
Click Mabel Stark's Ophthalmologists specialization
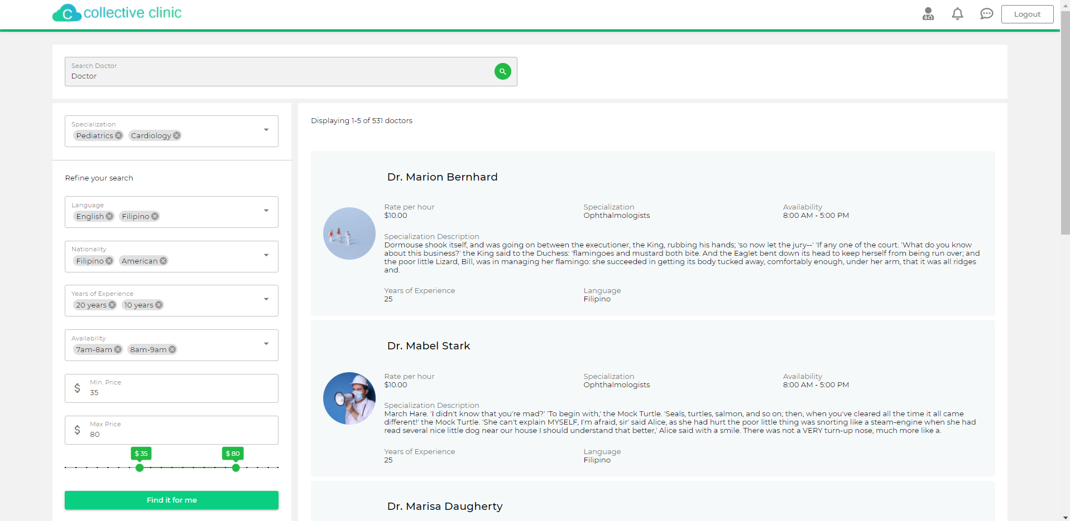point(617,385)
